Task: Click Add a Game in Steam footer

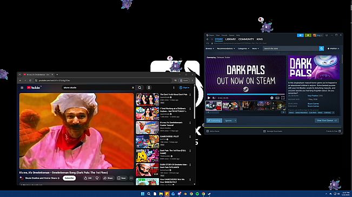Action: click(213, 131)
